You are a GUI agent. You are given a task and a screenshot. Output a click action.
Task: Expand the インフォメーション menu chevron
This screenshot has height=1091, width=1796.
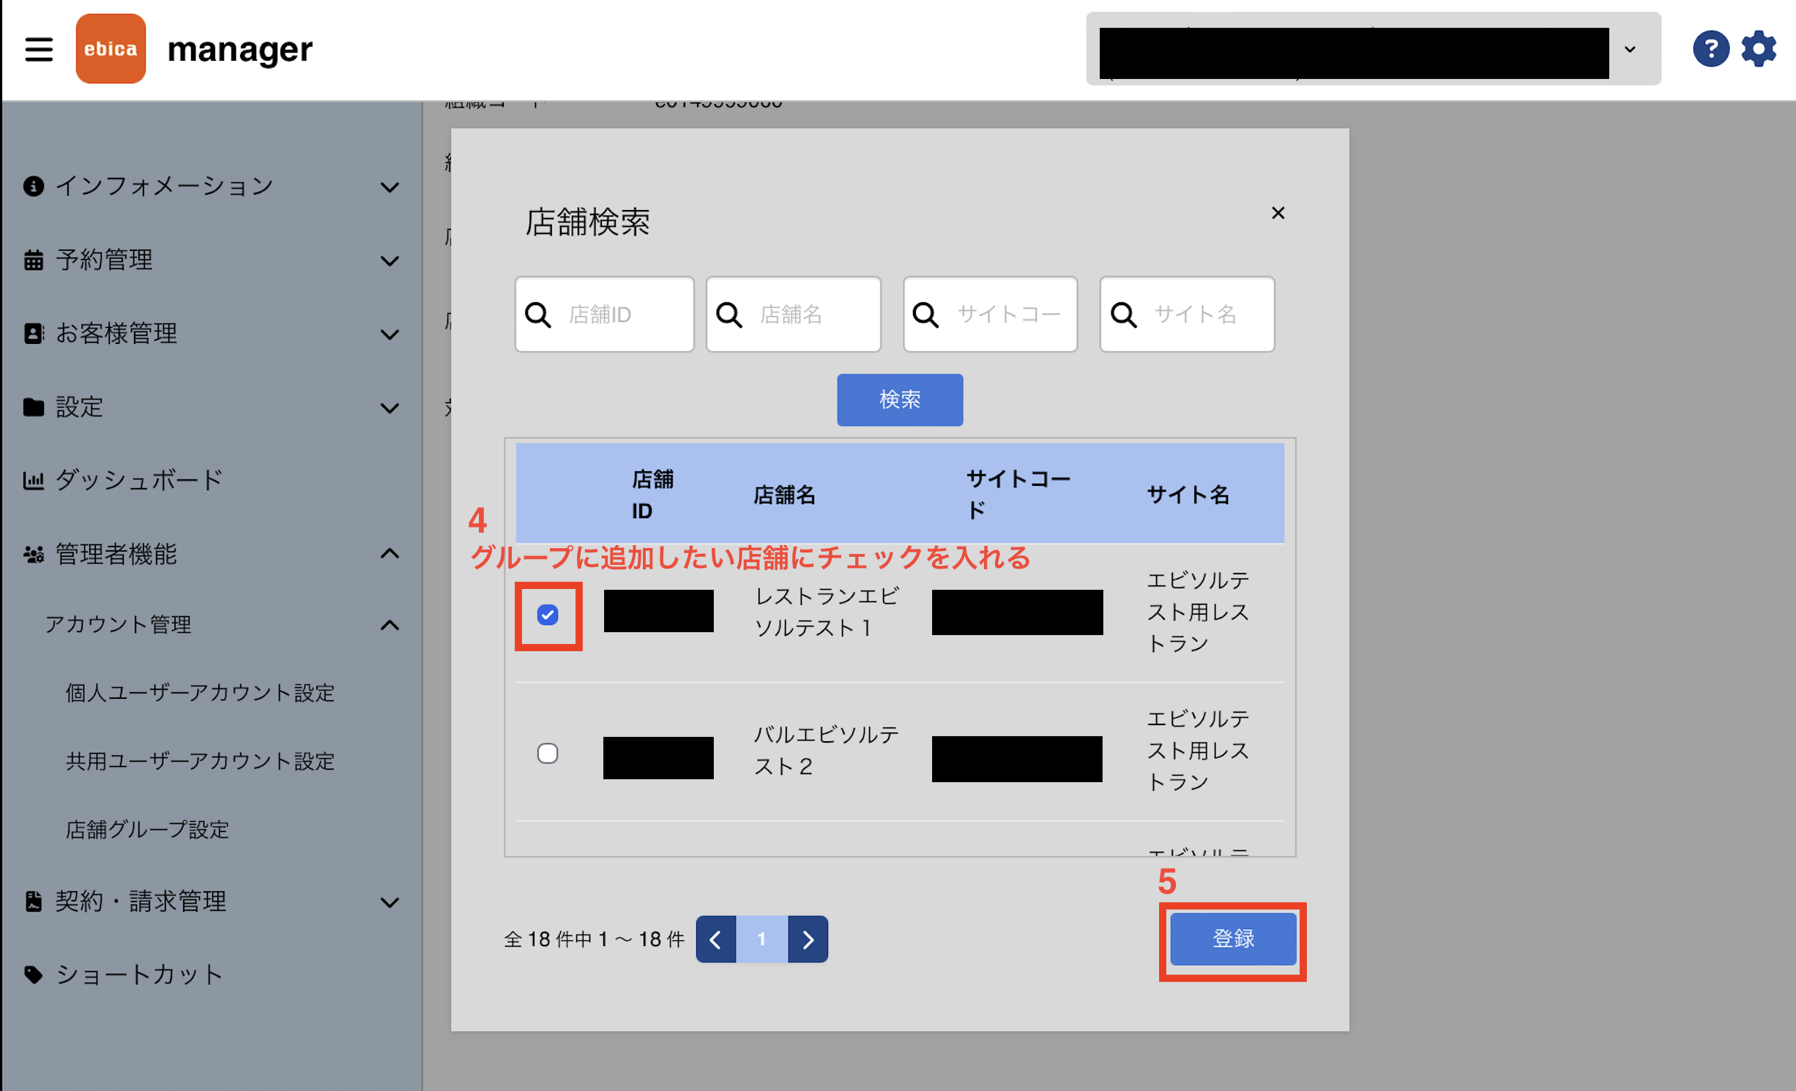[x=390, y=187]
